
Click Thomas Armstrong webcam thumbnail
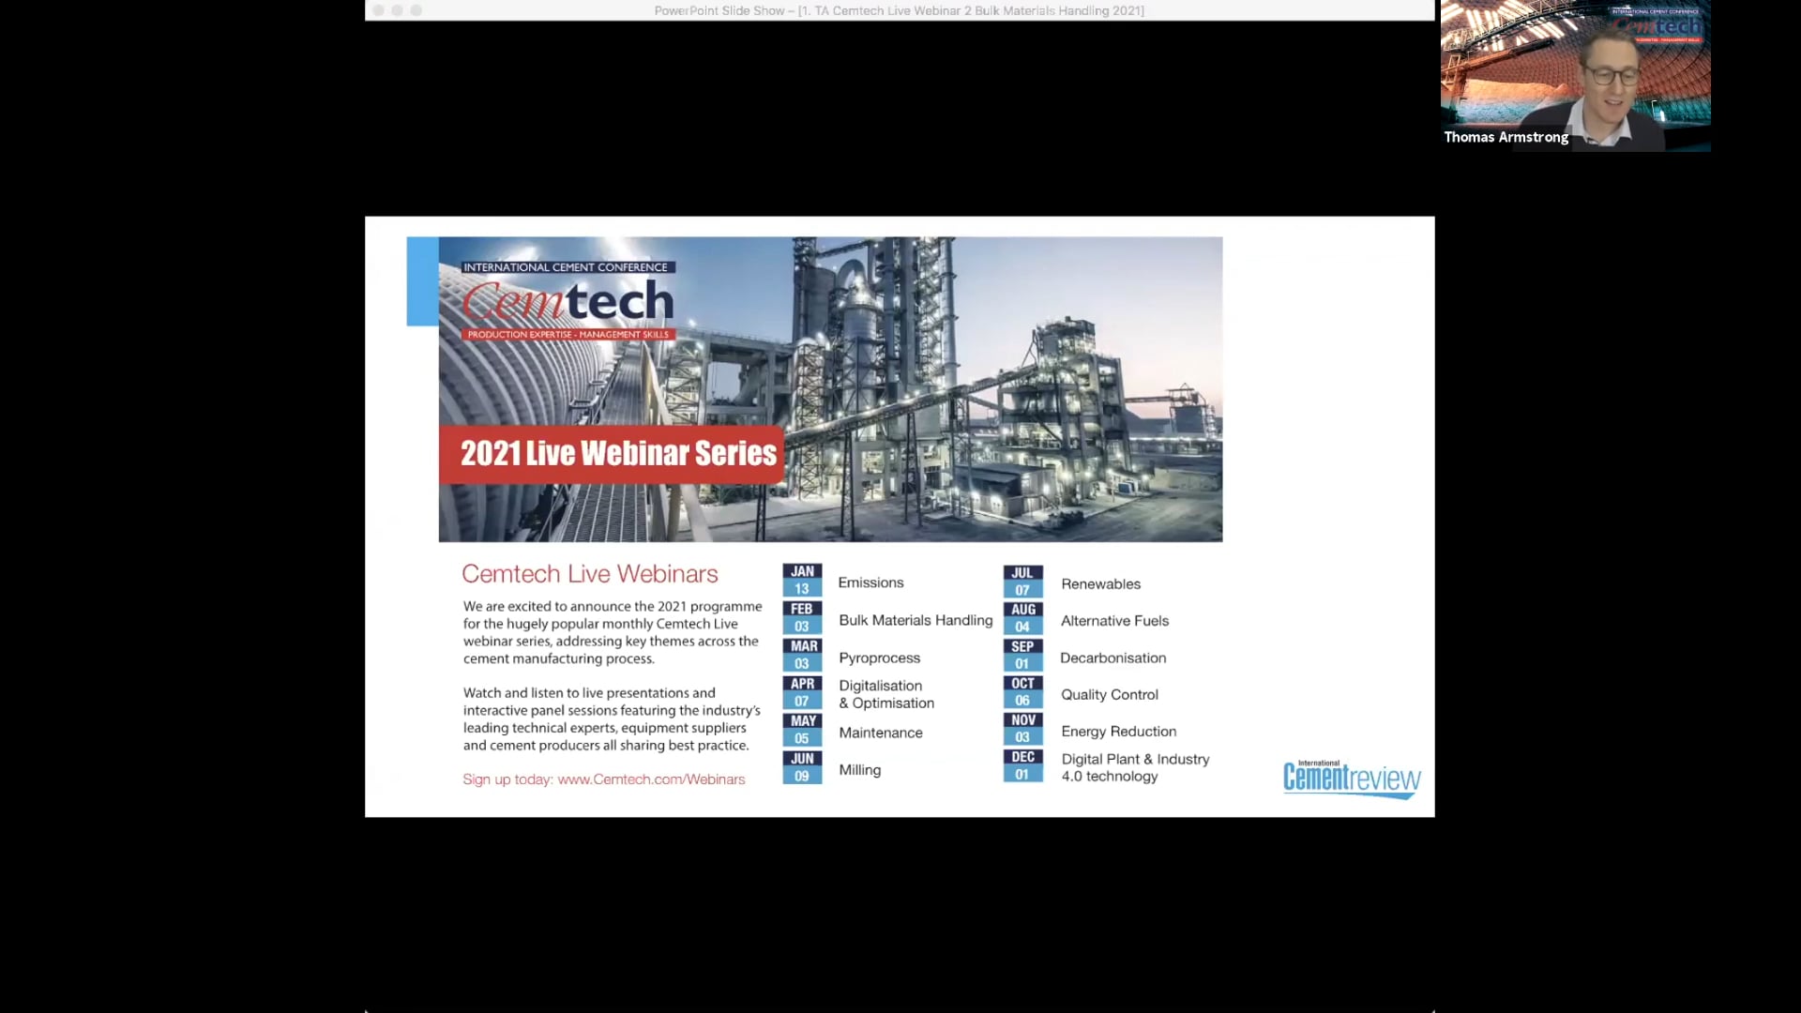(x=1576, y=75)
